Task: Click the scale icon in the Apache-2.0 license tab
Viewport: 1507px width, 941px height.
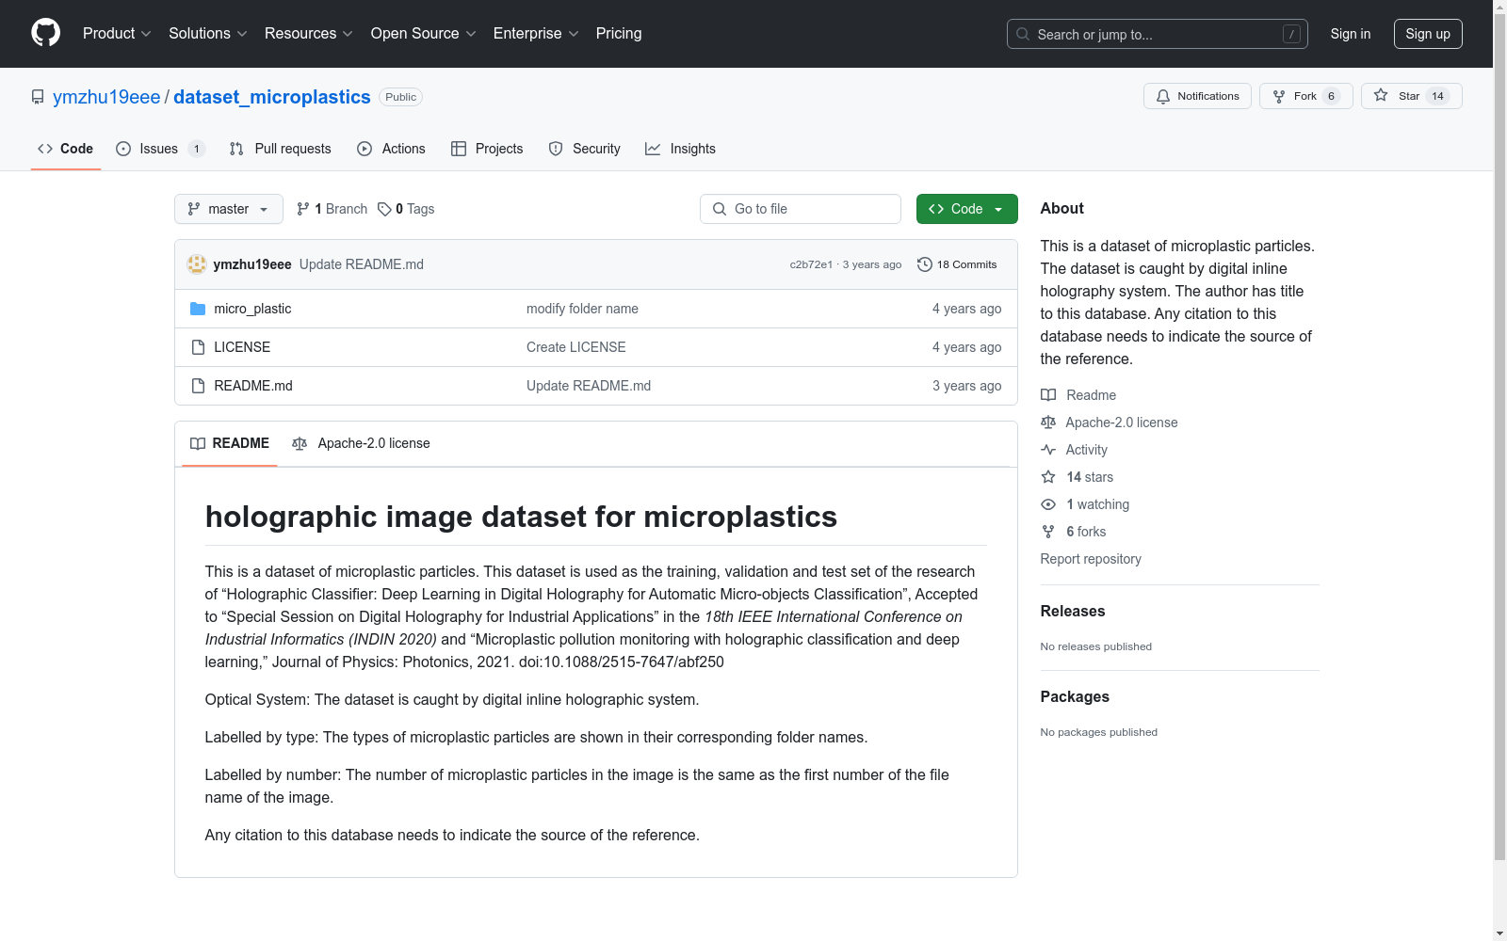Action: coord(300,443)
